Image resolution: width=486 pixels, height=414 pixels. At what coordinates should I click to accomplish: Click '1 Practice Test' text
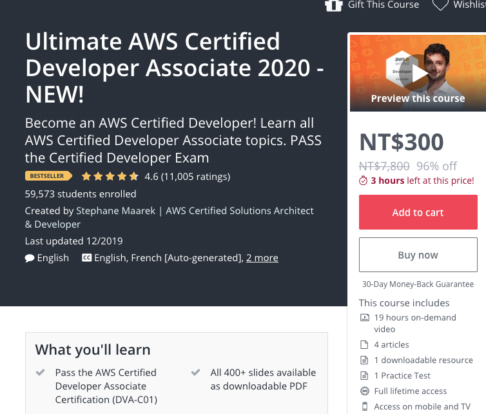(402, 375)
